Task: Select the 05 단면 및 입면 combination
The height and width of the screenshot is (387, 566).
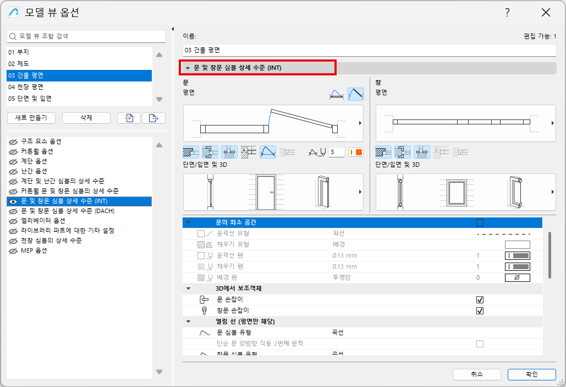Action: click(x=79, y=99)
